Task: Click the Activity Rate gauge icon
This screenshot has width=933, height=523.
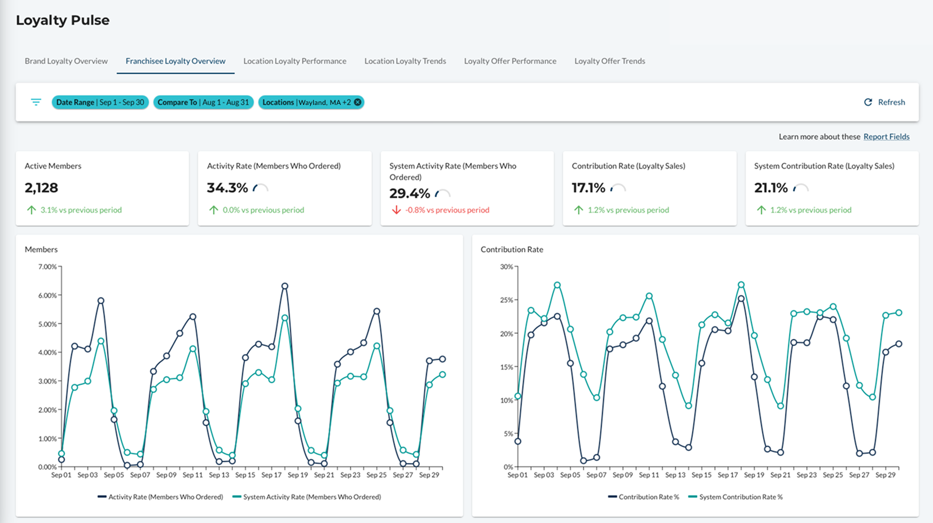Action: click(261, 188)
